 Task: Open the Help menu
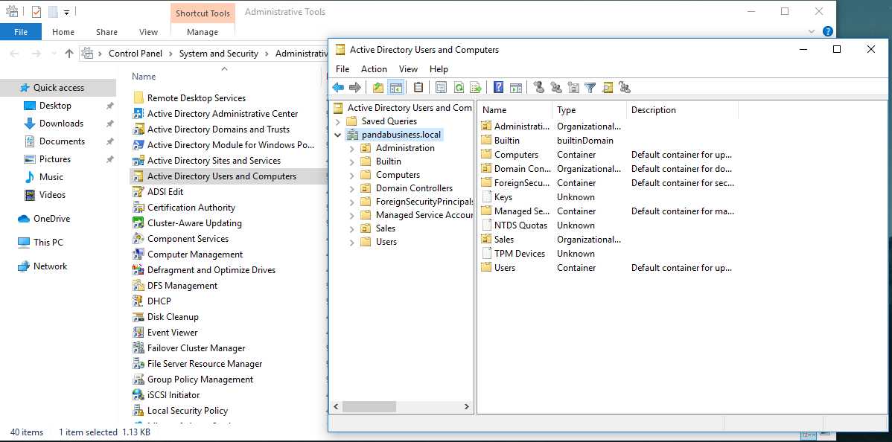(439, 69)
